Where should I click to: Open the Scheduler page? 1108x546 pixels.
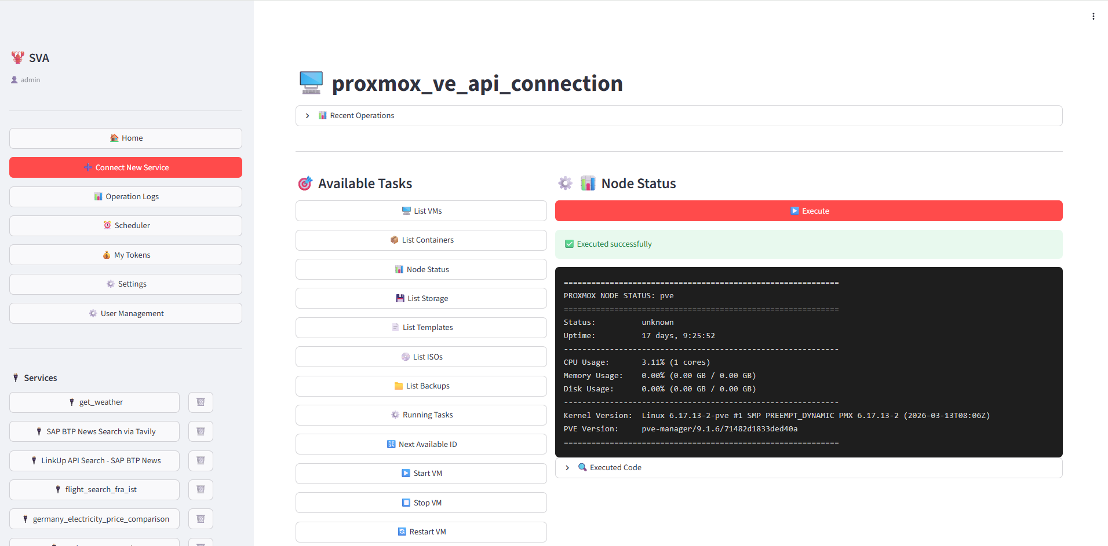click(126, 226)
